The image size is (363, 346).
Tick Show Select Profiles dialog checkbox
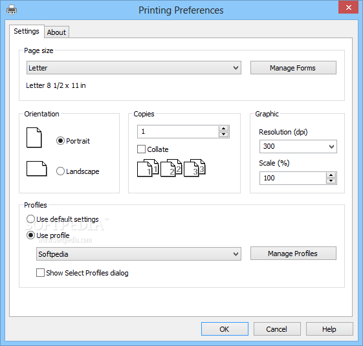[40, 273]
